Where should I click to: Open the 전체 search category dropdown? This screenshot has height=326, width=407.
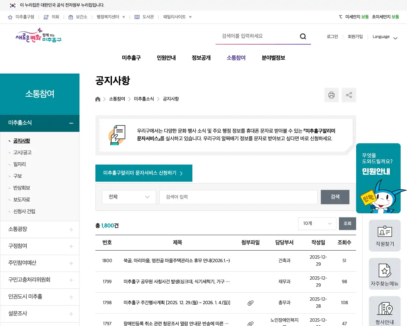pyautogui.click(x=129, y=197)
